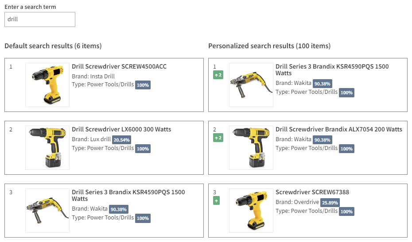Click green up-arrow badge on Screwdriver SCREW67388
This screenshot has height=242, width=412.
click(x=216, y=201)
